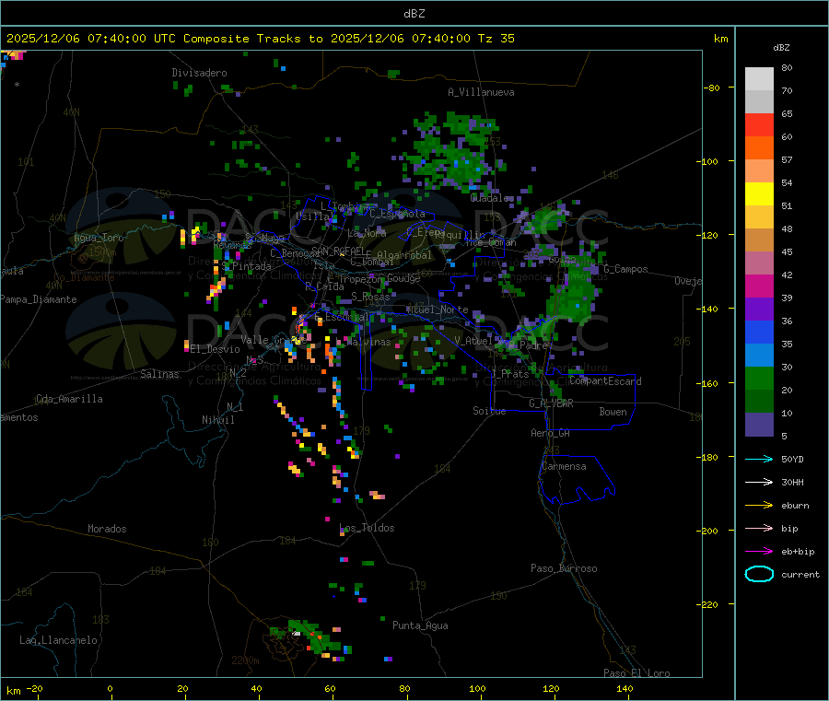Click the 'Cda_Amarilla' map label
829x701 pixels.
pos(69,399)
